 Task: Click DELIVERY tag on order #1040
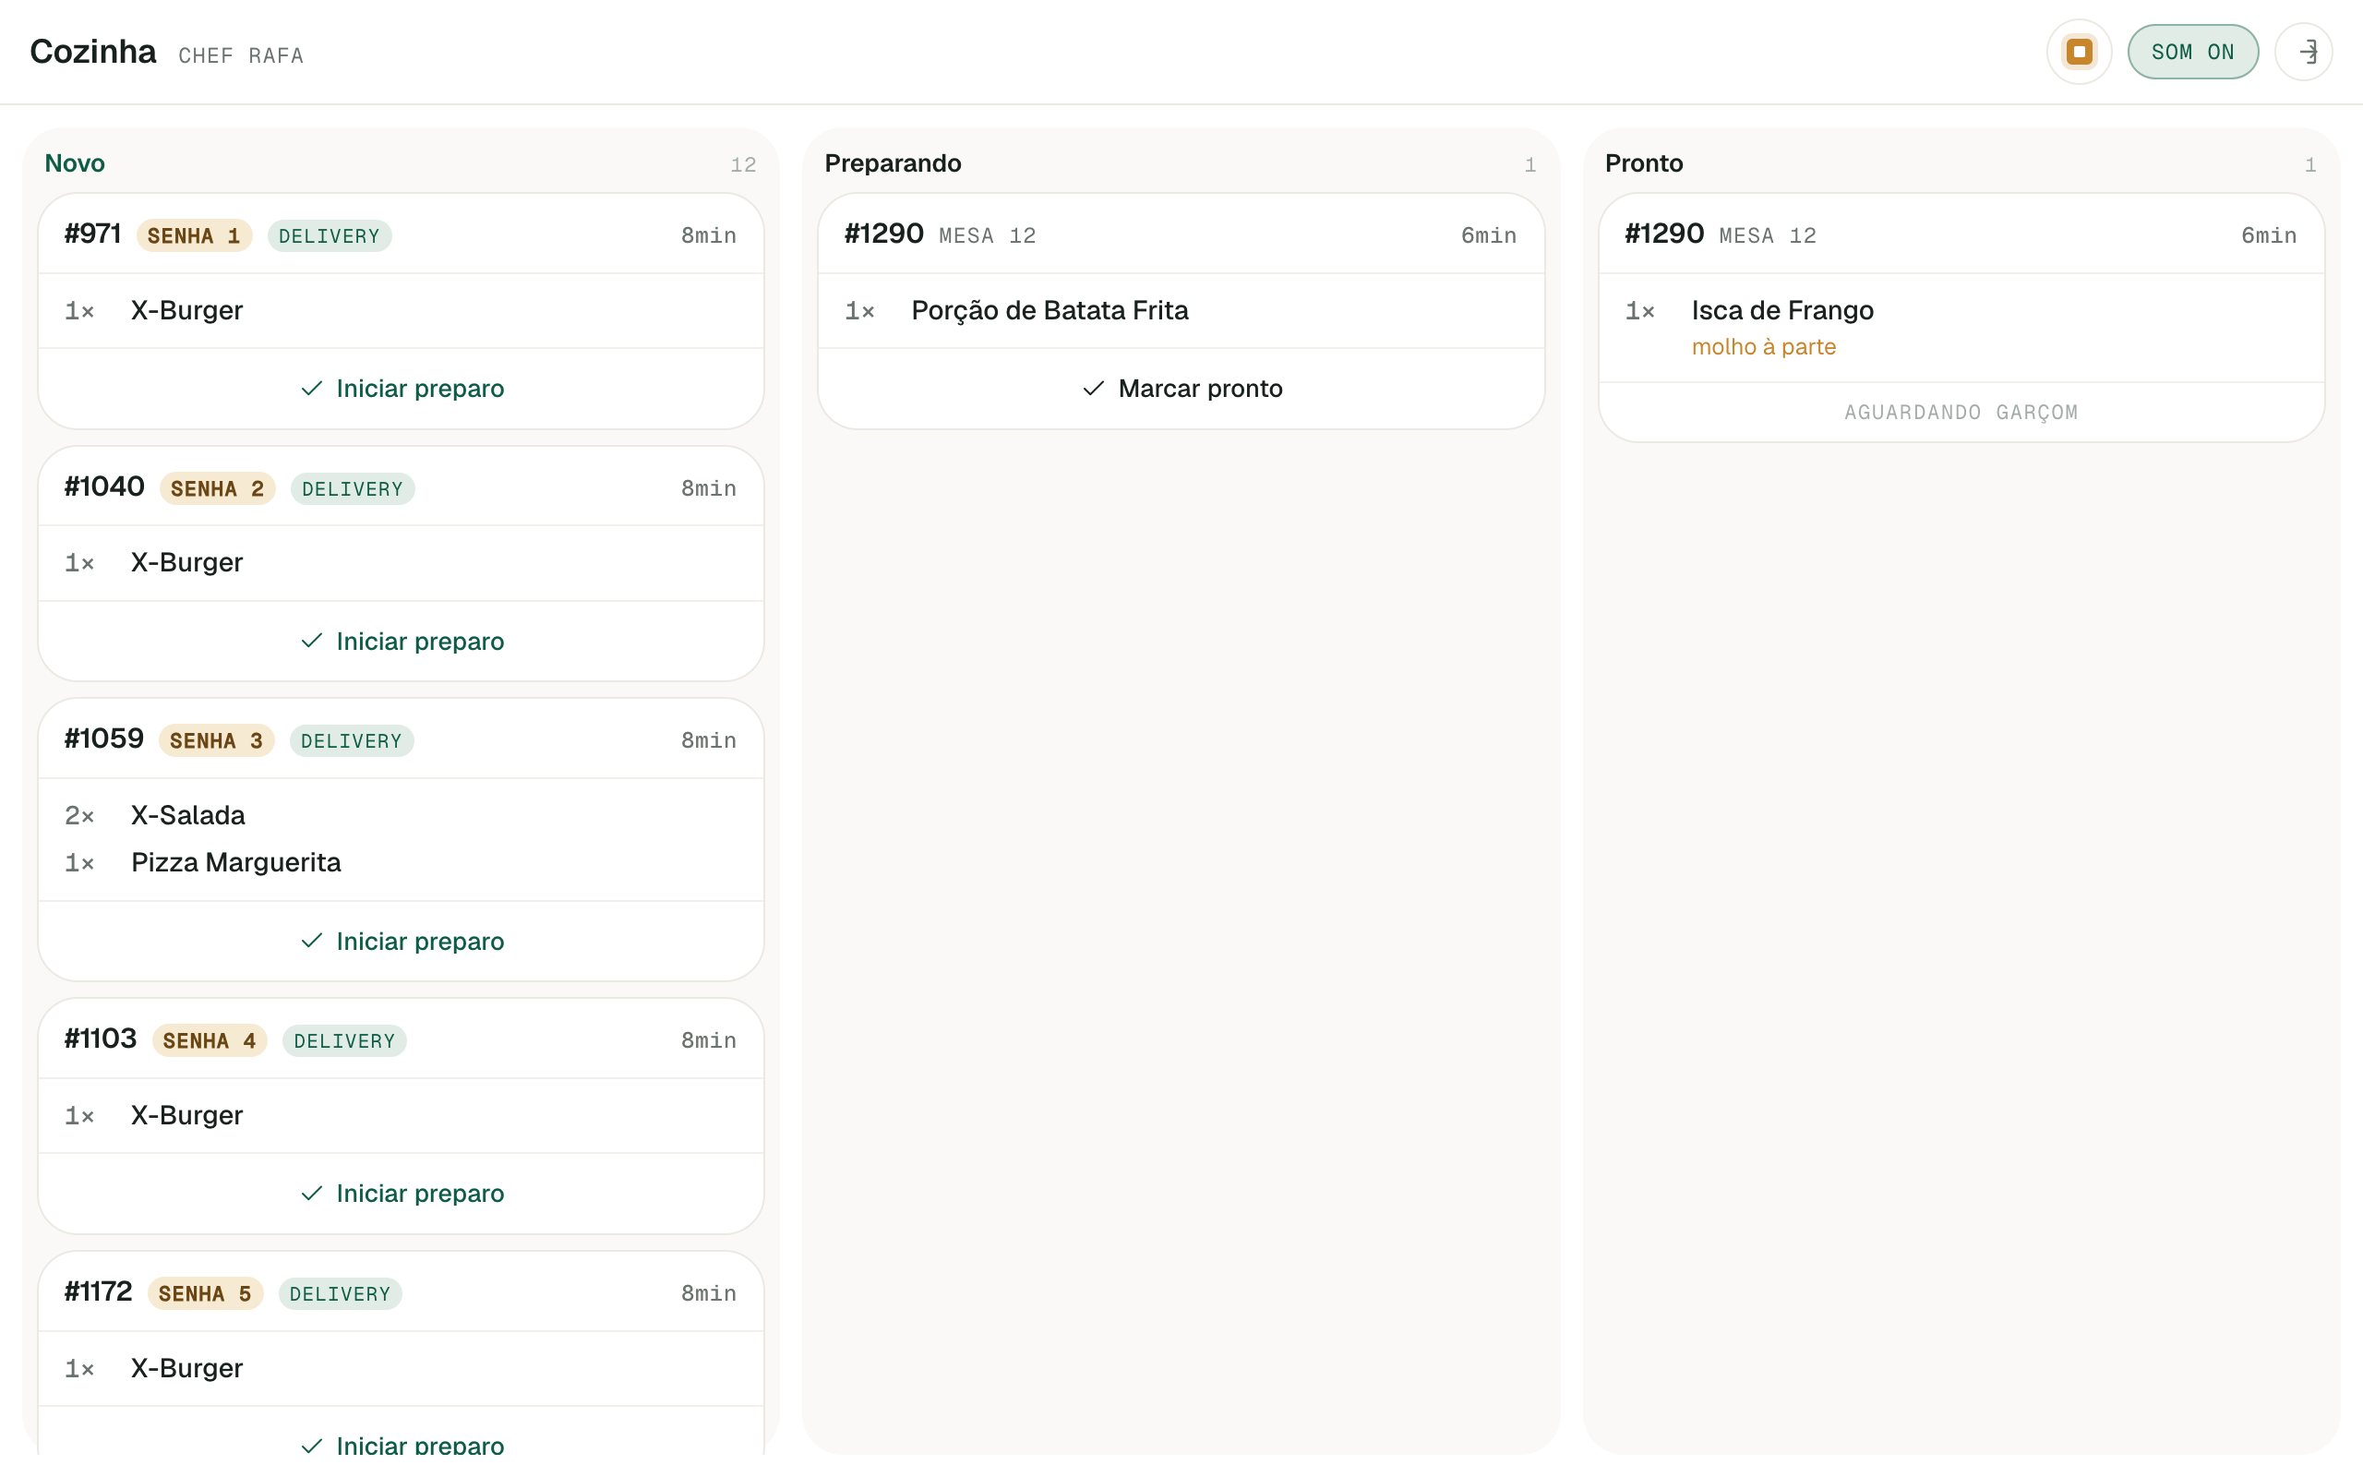point(353,488)
